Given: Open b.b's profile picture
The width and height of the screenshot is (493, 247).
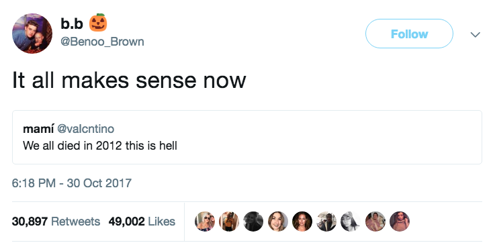Looking at the screenshot, I should (32, 34).
